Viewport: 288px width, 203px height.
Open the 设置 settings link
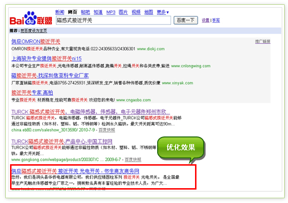[206, 21]
